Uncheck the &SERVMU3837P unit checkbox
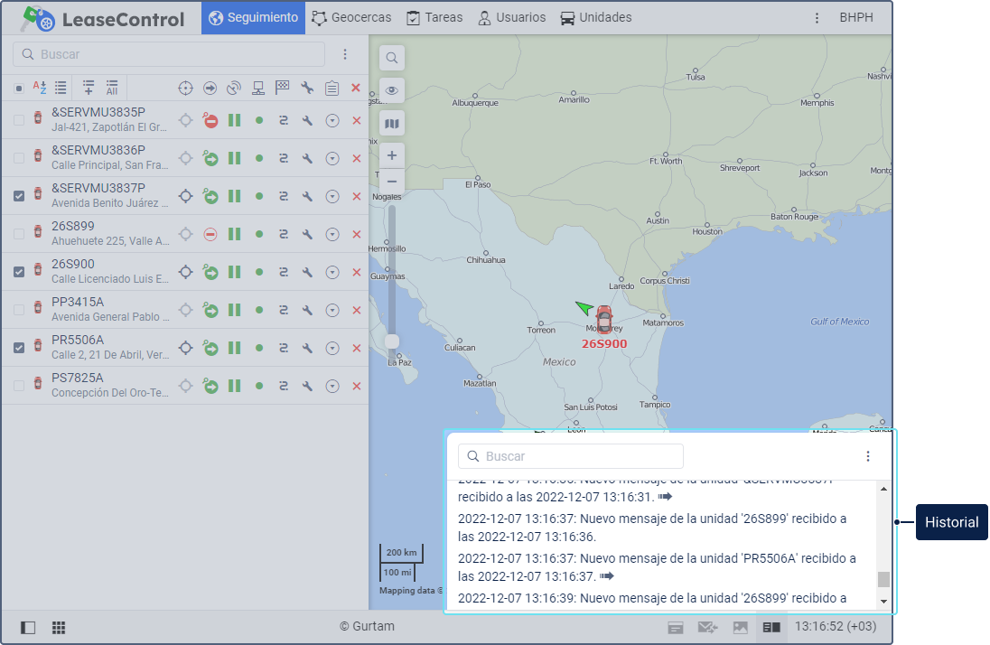Screen dimensions: 990x645 coord(19,196)
